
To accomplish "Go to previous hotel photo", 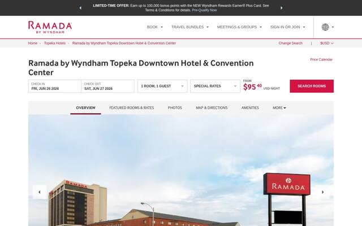I will 40,192.
